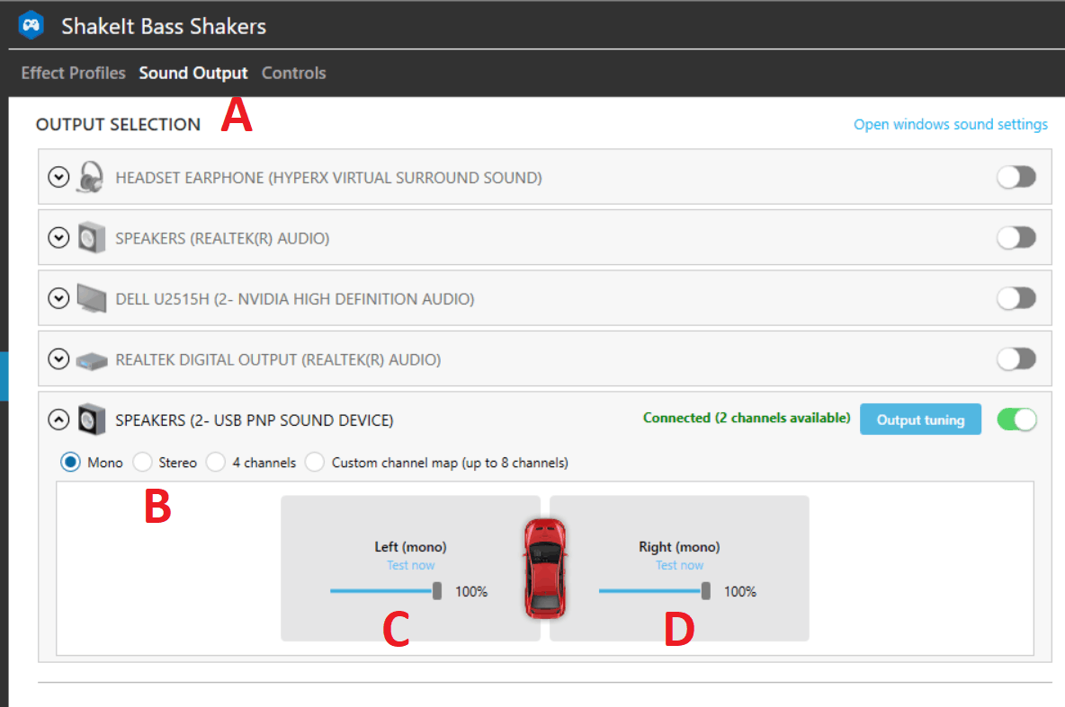Disable the USB PnP Sound Device toggle
The height and width of the screenshot is (707, 1065).
pyautogui.click(x=1016, y=420)
